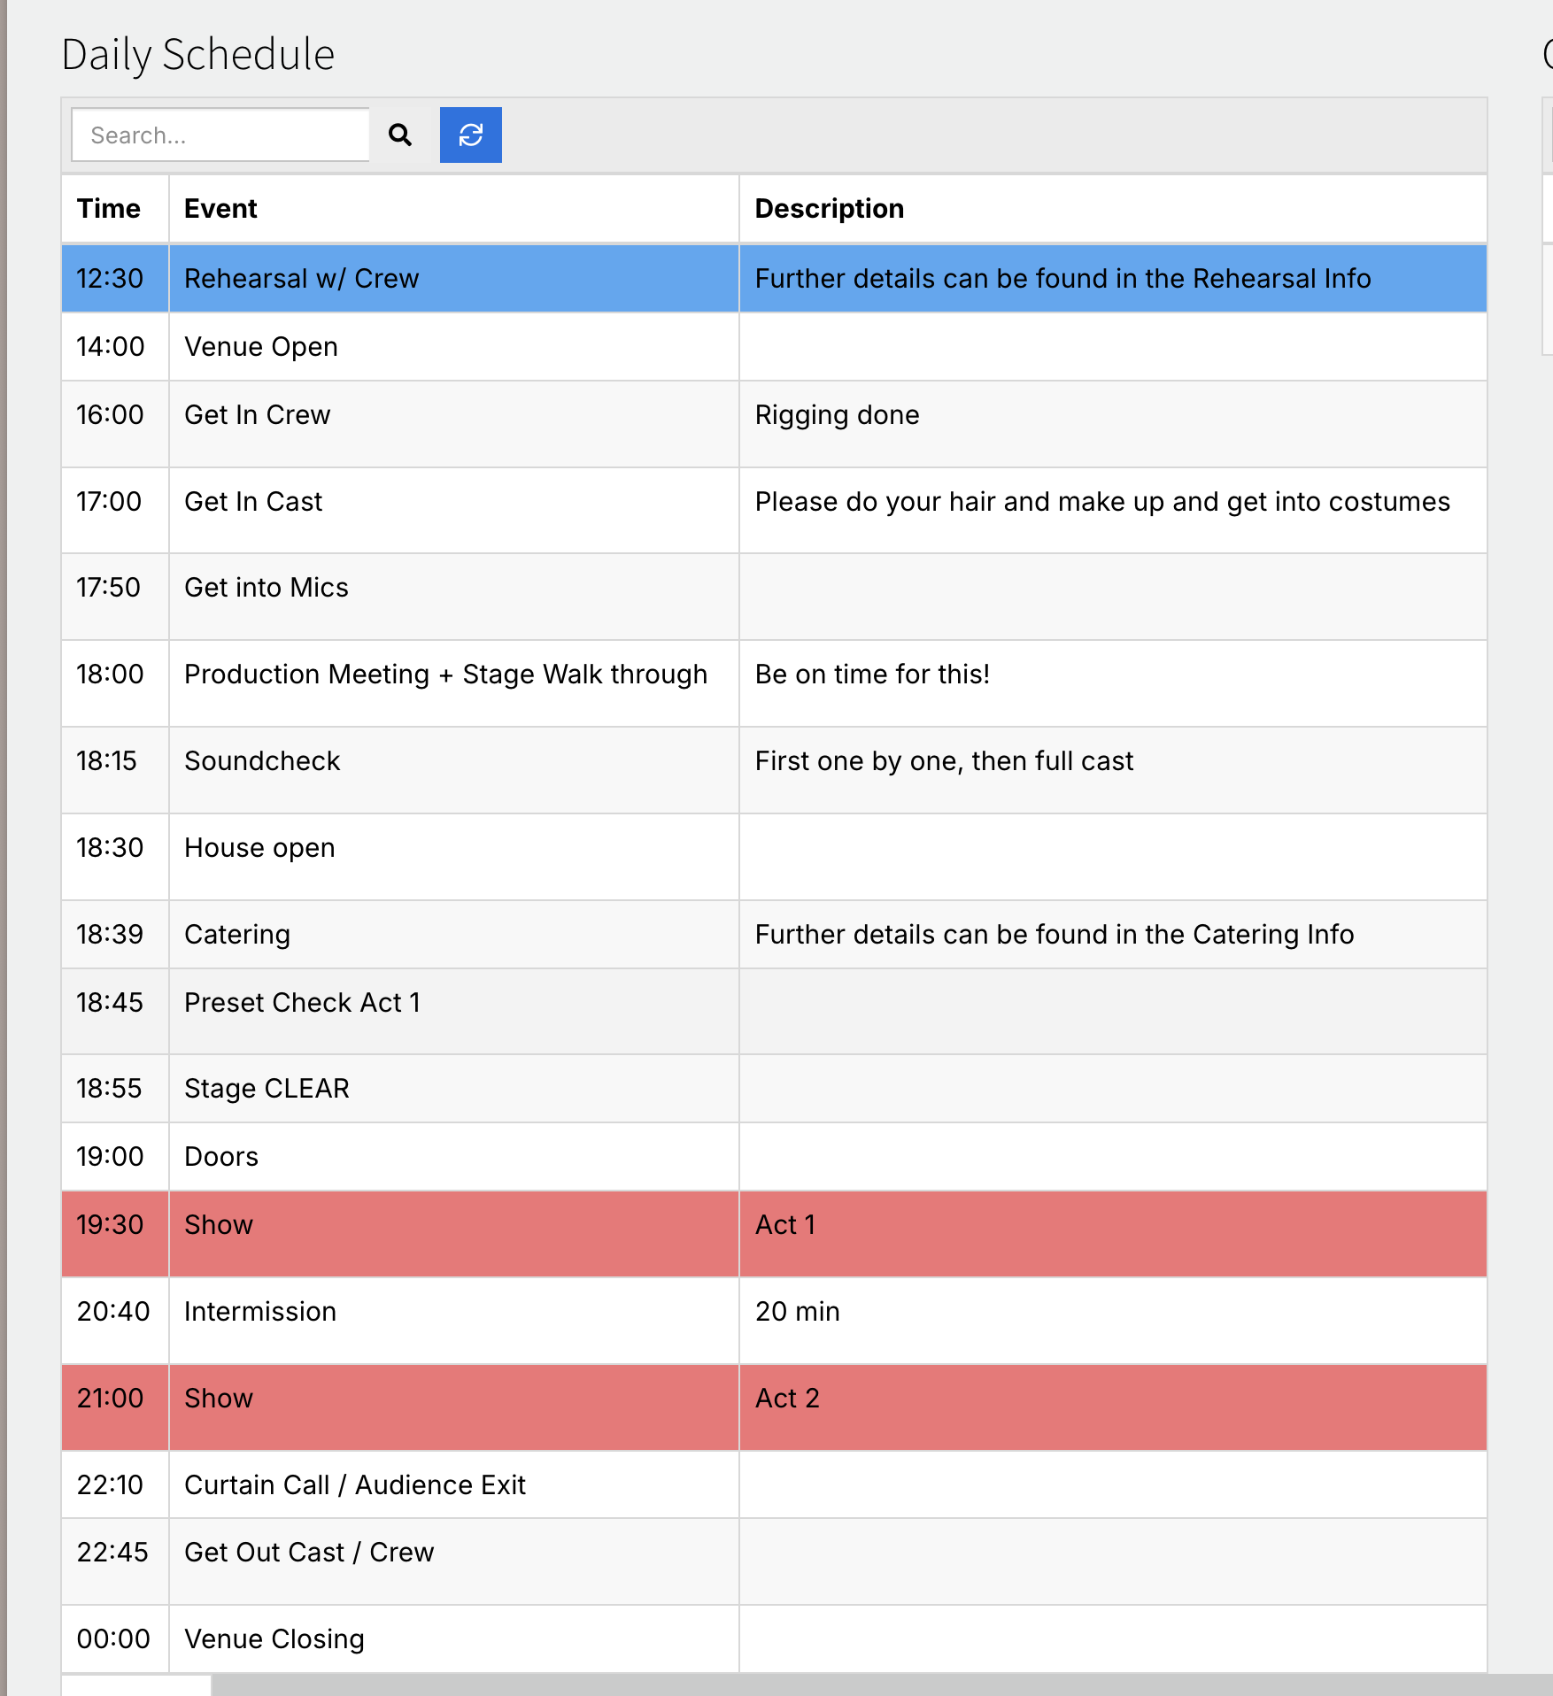Select the Catering row at 18:39
The height and width of the screenshot is (1696, 1553).
coord(774,934)
